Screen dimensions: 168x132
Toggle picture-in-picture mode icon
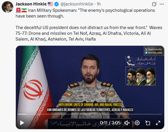(148, 123)
